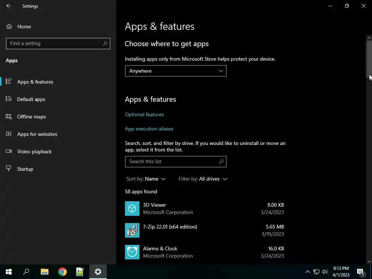Open the Offline maps section
Viewport: 372px width, 279px height.
pyautogui.click(x=58, y=117)
